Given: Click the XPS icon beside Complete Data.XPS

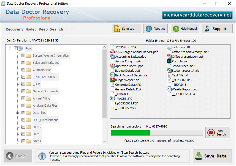Looking at the screenshot, I should click(x=112, y=84).
